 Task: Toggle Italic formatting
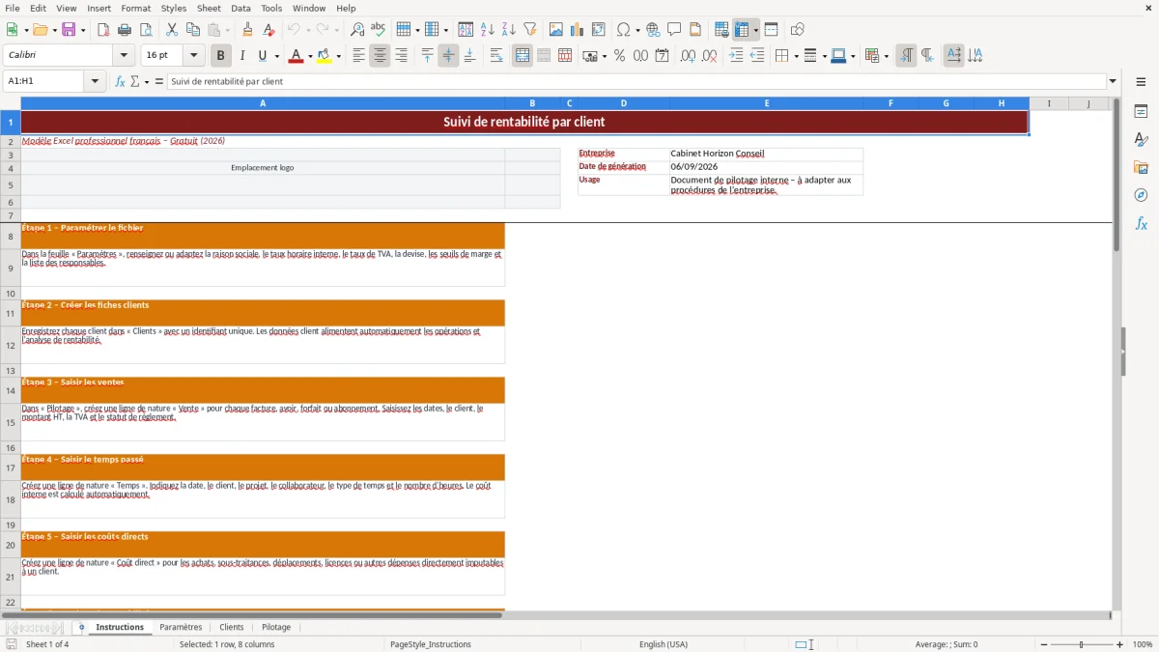tap(242, 56)
